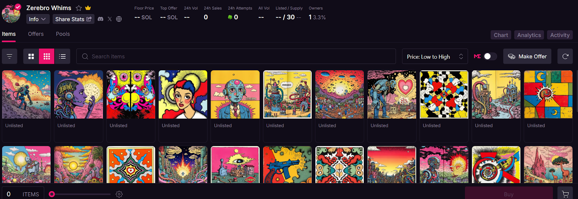Open the red sky flying saucers NFT
This screenshot has width=578, height=199.
point(340,94)
